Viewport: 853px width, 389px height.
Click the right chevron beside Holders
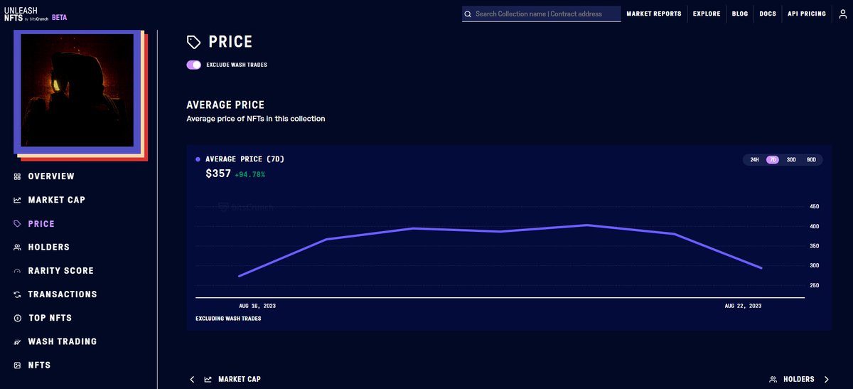pos(827,380)
